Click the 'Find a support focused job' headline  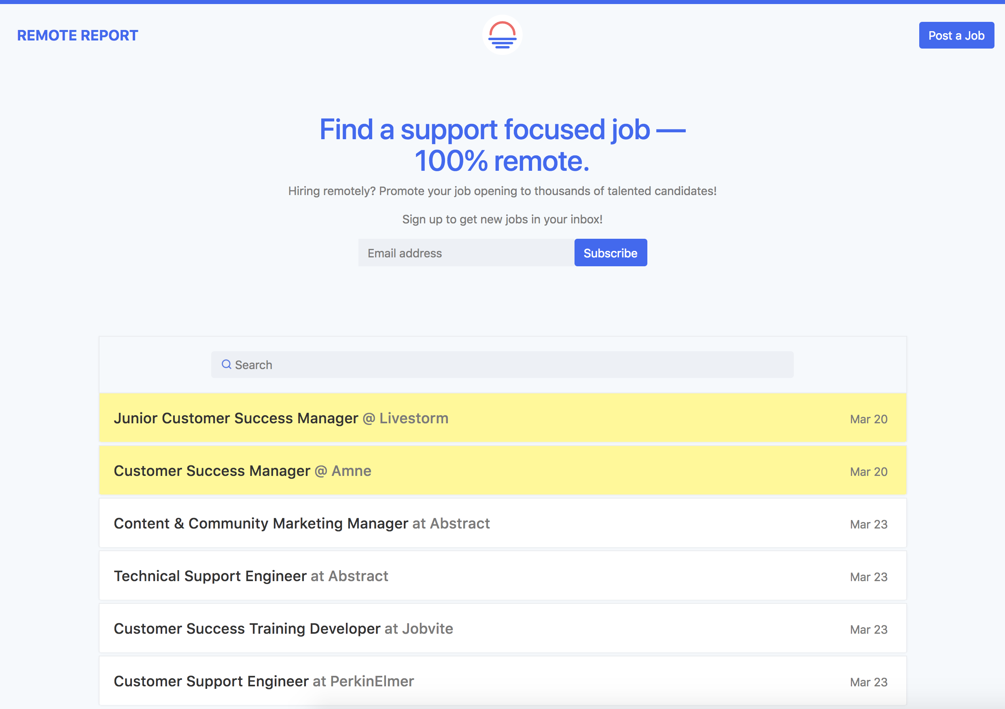pos(502,145)
